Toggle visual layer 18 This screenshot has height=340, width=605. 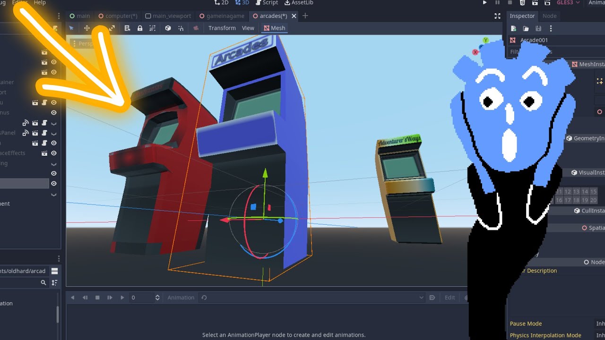tap(576, 200)
